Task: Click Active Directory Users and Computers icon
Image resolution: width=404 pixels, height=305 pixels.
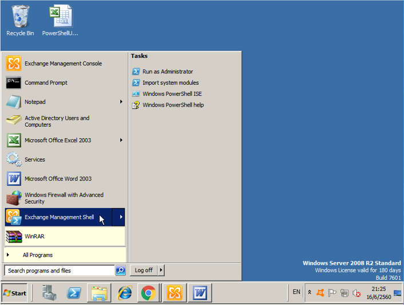Action: click(14, 120)
